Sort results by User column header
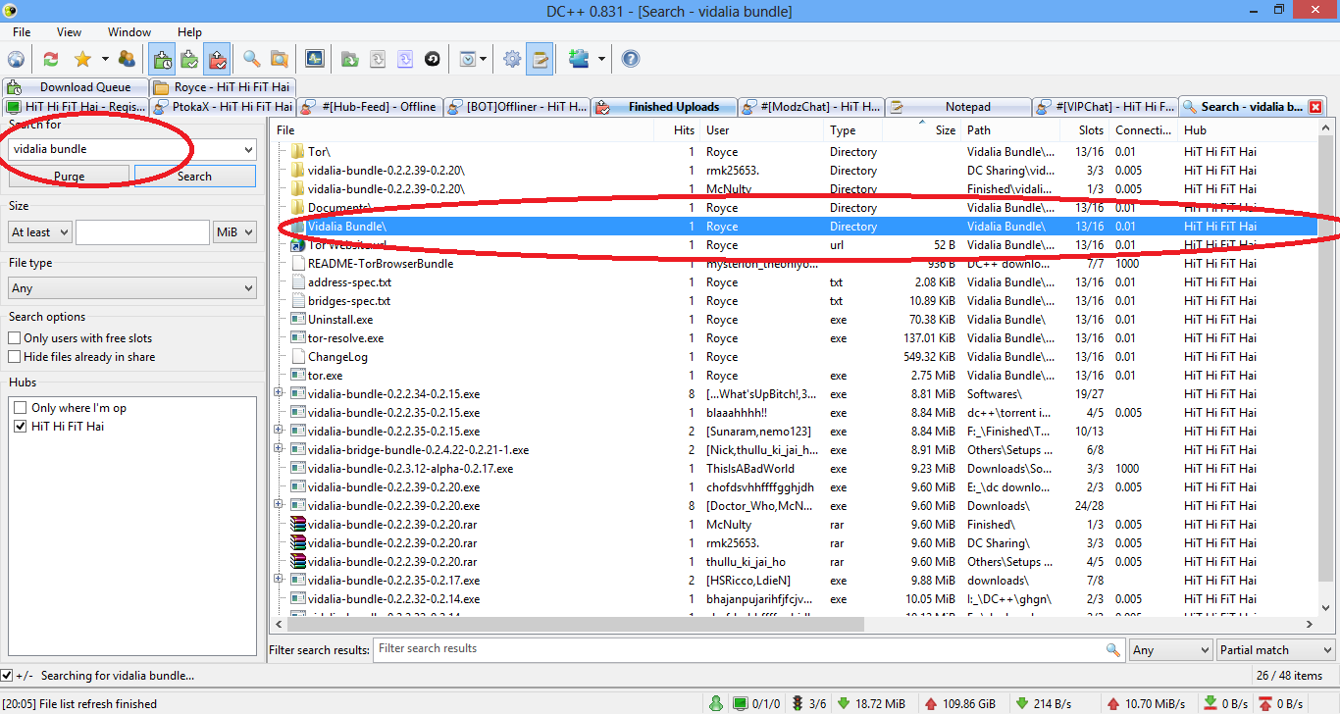This screenshot has height=714, width=1340. tap(762, 129)
